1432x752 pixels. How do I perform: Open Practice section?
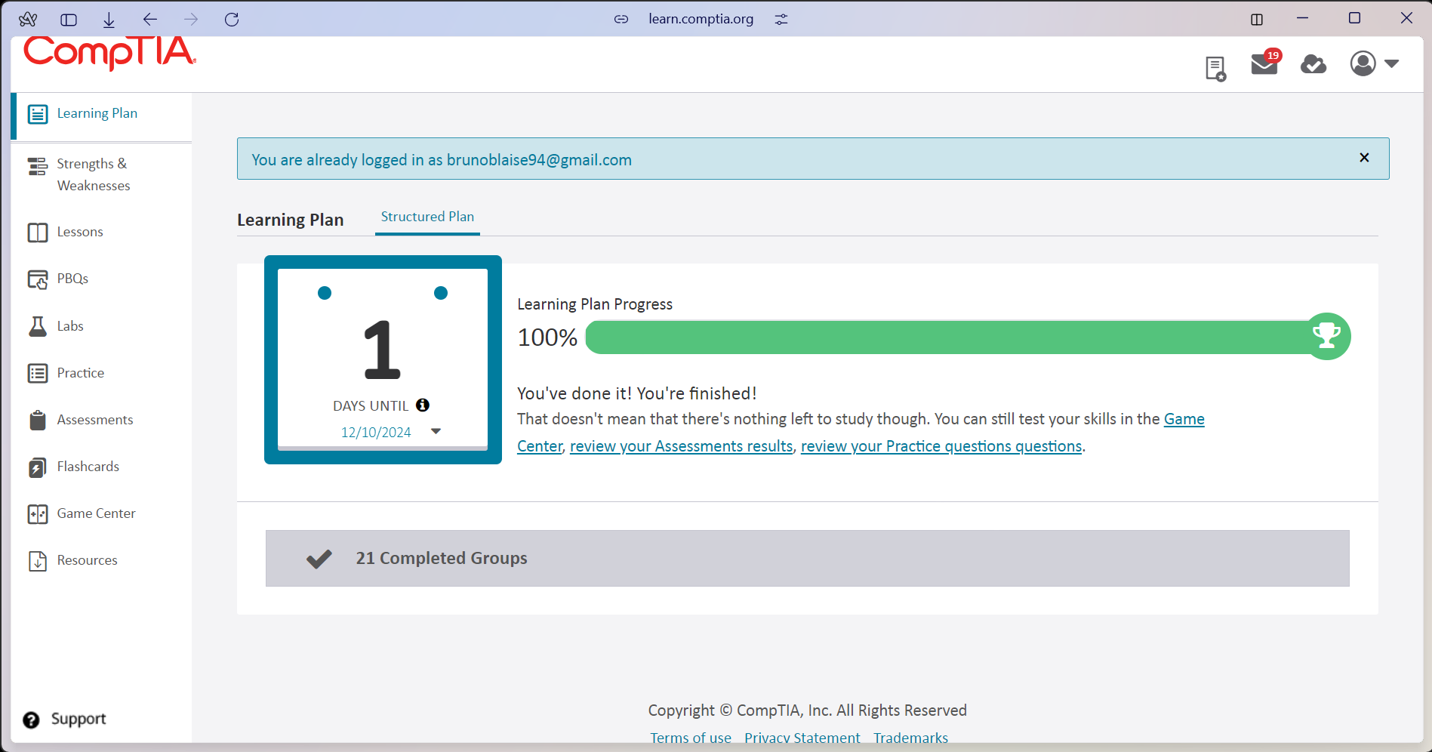click(81, 373)
